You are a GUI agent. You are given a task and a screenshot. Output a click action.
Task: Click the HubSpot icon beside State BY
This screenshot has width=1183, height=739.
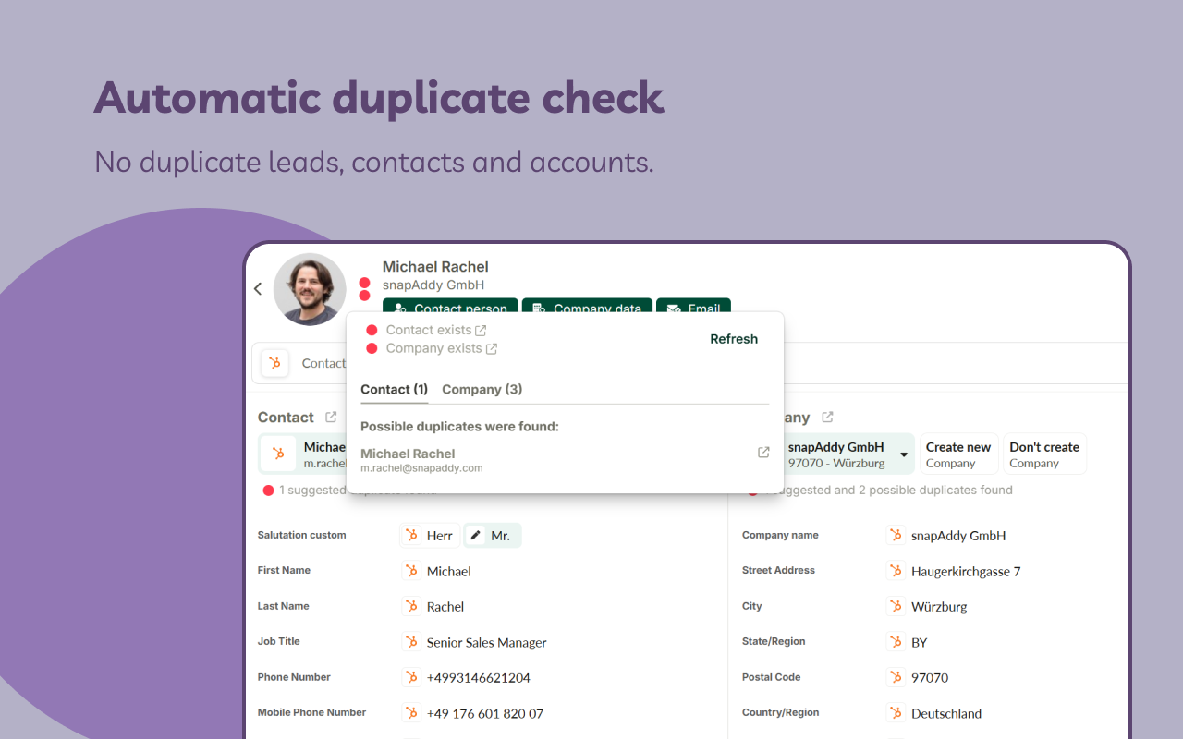coord(896,642)
